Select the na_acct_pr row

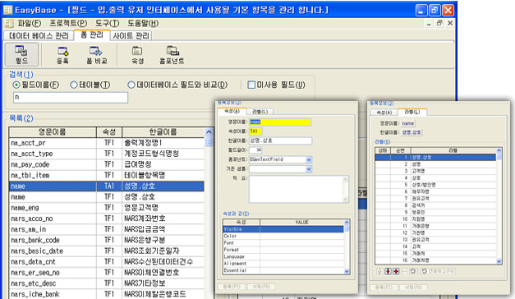click(107, 143)
